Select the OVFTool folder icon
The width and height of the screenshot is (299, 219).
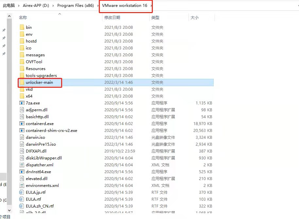[x=22, y=62]
